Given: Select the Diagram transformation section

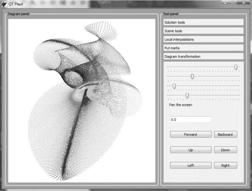Looking at the screenshot, I should point(203,57).
